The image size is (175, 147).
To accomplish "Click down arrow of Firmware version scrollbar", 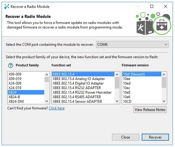I will pyautogui.click(x=164, y=101).
